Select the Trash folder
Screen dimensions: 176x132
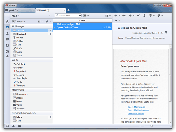pos(31,55)
